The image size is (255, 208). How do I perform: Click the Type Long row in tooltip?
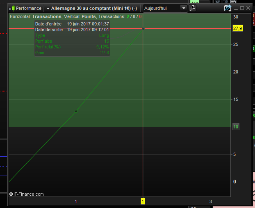[72, 35]
